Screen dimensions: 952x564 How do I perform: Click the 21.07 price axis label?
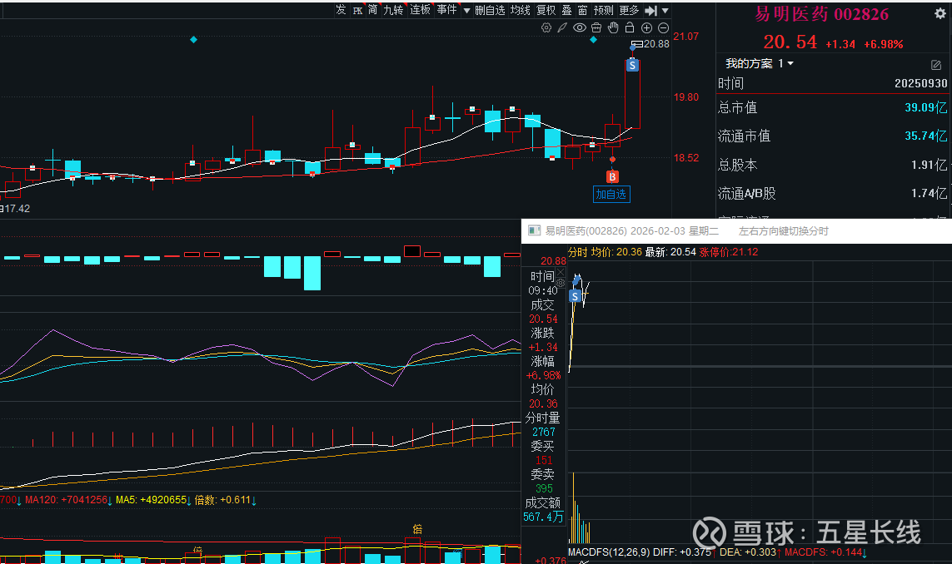pyautogui.click(x=686, y=37)
